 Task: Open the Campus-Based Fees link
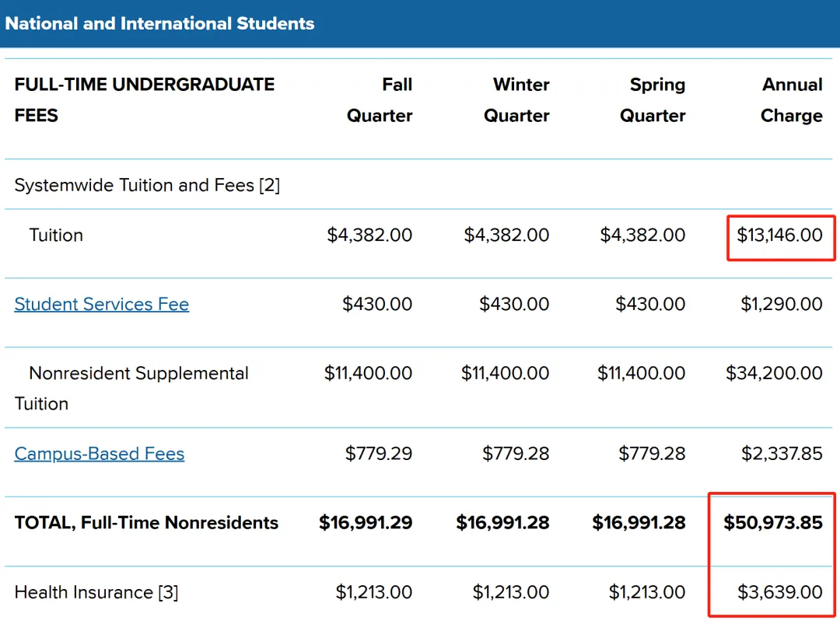tap(99, 454)
